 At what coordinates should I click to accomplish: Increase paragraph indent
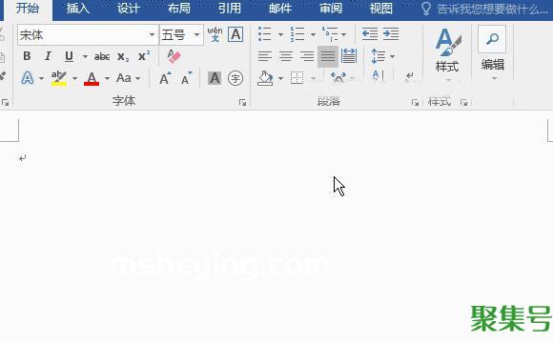coord(391,34)
